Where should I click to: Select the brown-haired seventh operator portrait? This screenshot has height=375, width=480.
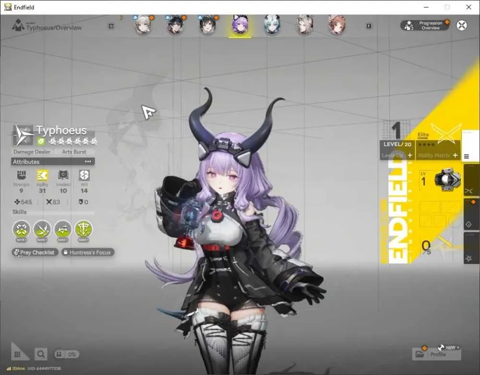[x=337, y=25]
